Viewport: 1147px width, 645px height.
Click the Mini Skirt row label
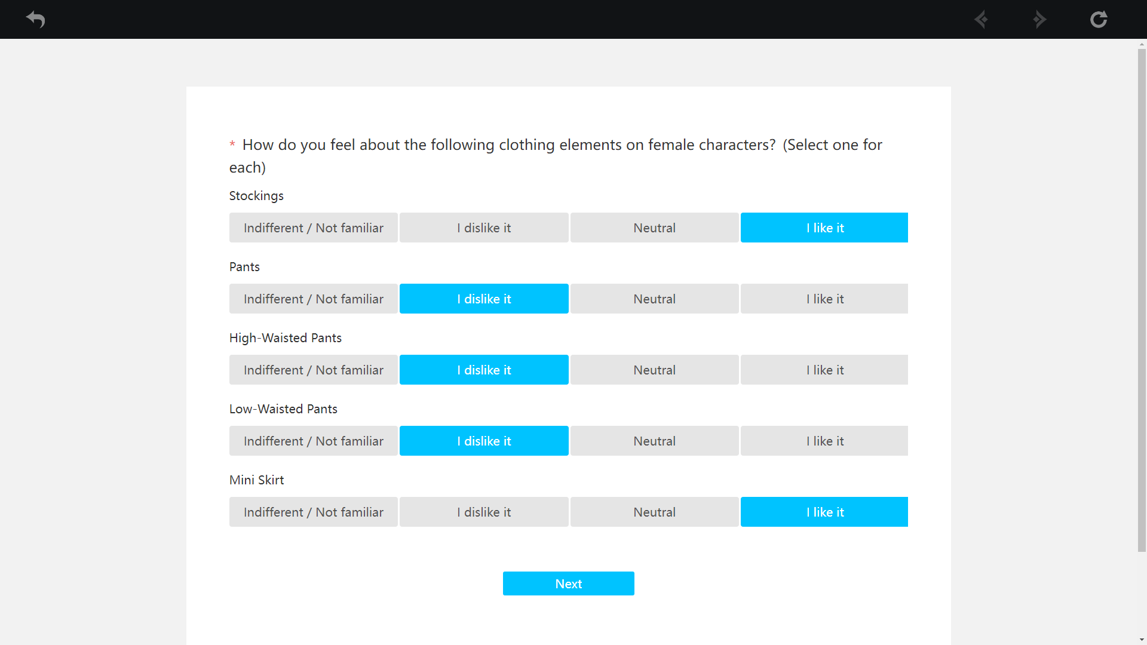(256, 480)
